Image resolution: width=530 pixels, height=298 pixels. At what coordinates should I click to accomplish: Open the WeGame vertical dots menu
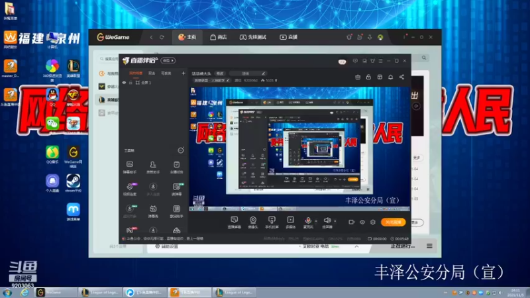(x=404, y=36)
